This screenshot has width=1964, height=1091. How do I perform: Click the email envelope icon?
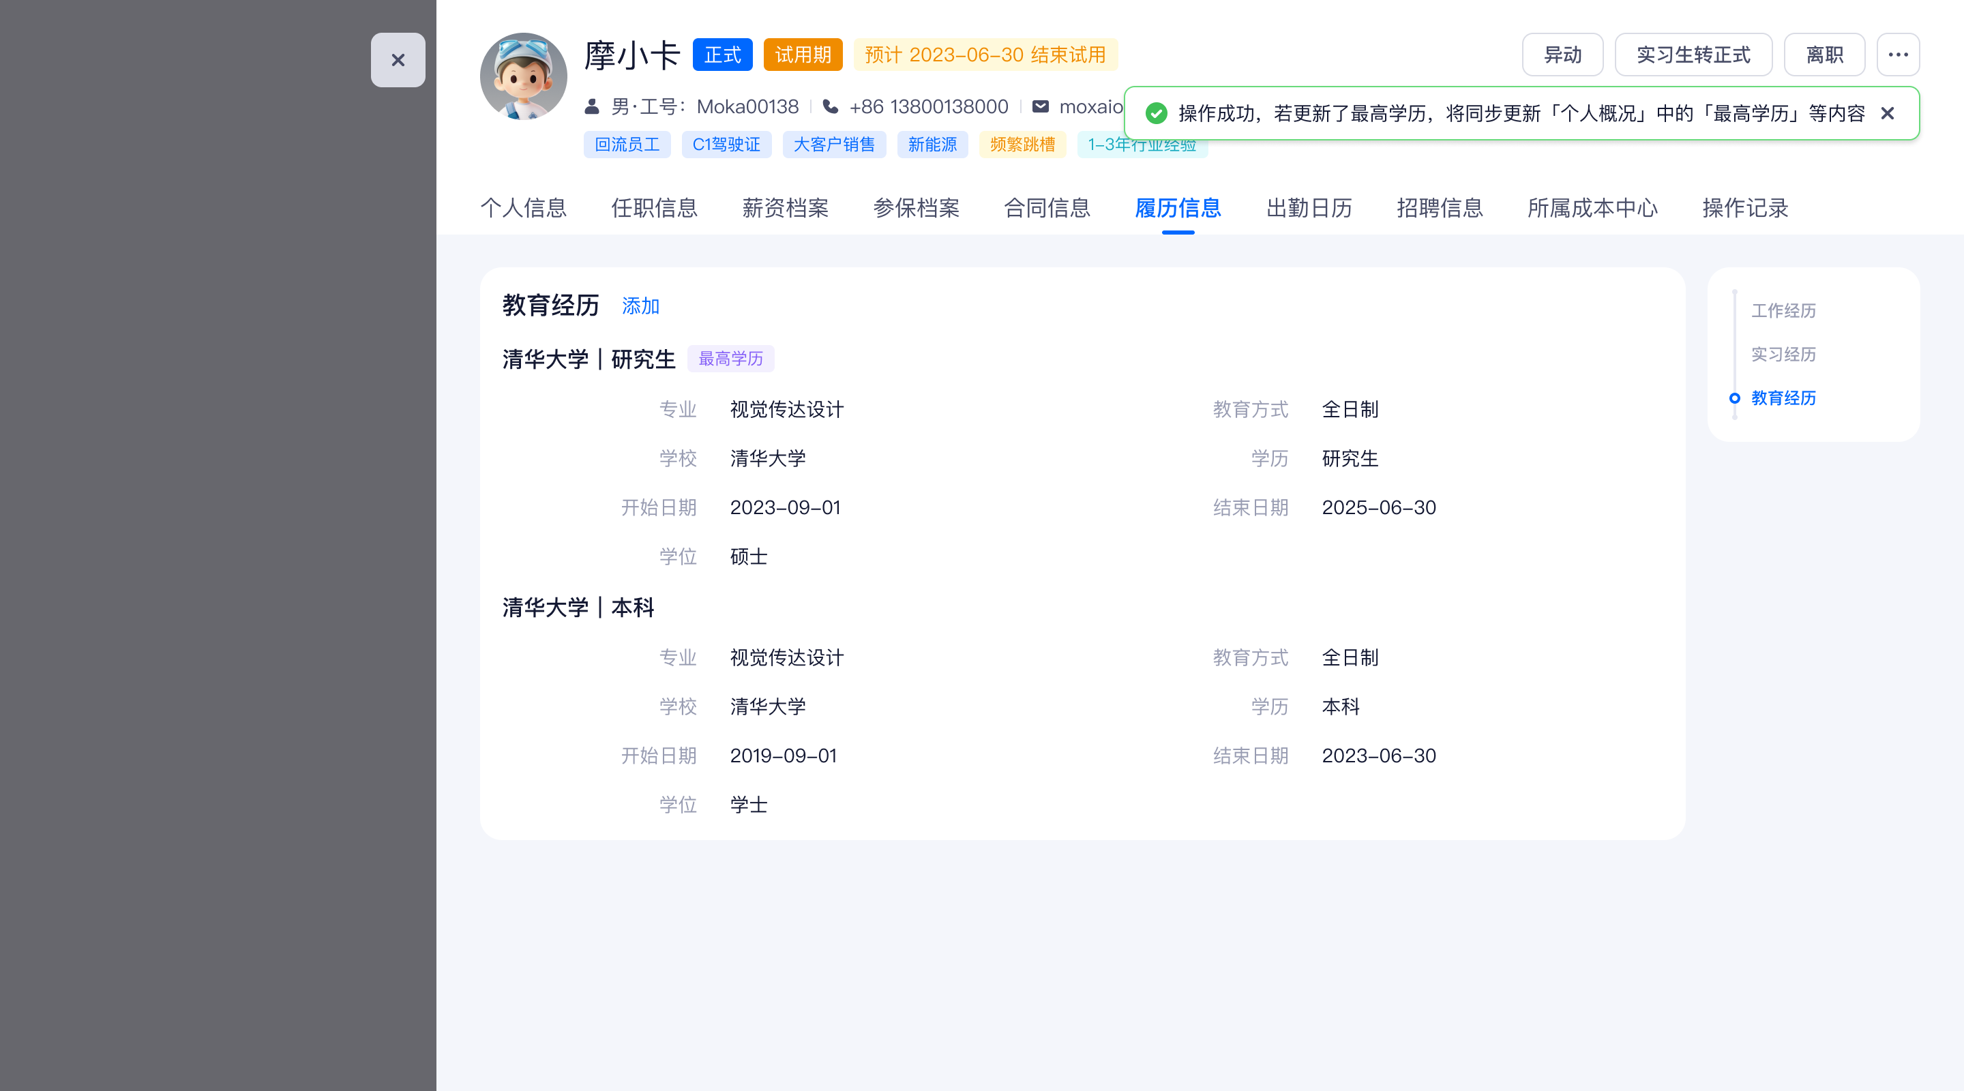pyautogui.click(x=1040, y=107)
